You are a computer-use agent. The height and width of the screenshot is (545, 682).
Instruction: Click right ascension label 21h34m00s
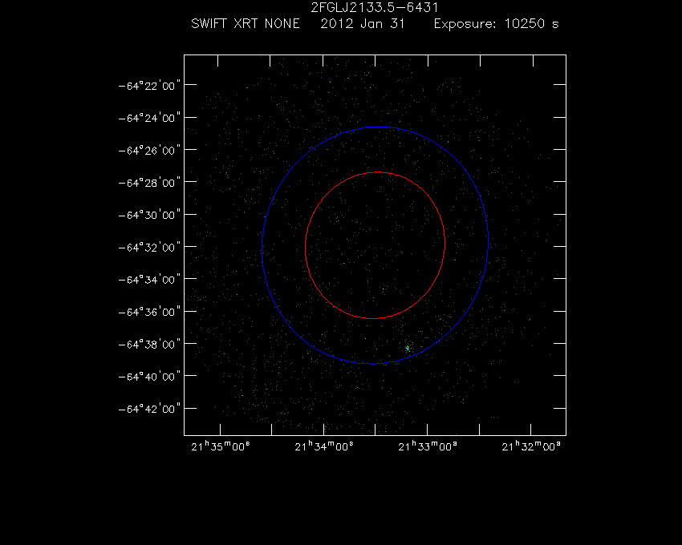click(x=324, y=446)
